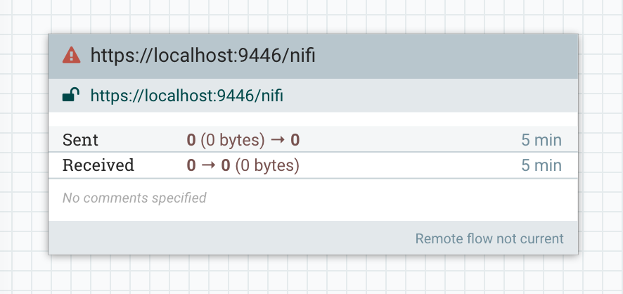Click the red warning triangle icon

point(72,56)
